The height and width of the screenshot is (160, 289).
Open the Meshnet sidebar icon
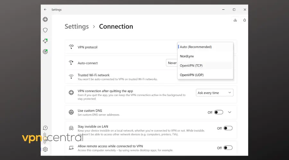tap(45, 41)
